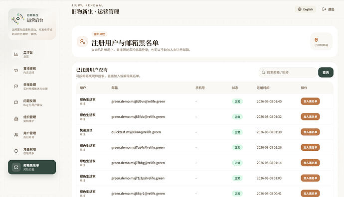
Task: Click the 邮箱黑名单 envelope icon
Action: tap(16, 167)
